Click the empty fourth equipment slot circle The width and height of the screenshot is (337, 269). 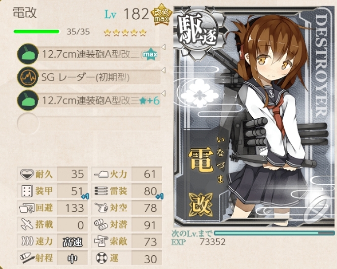coord(28,123)
